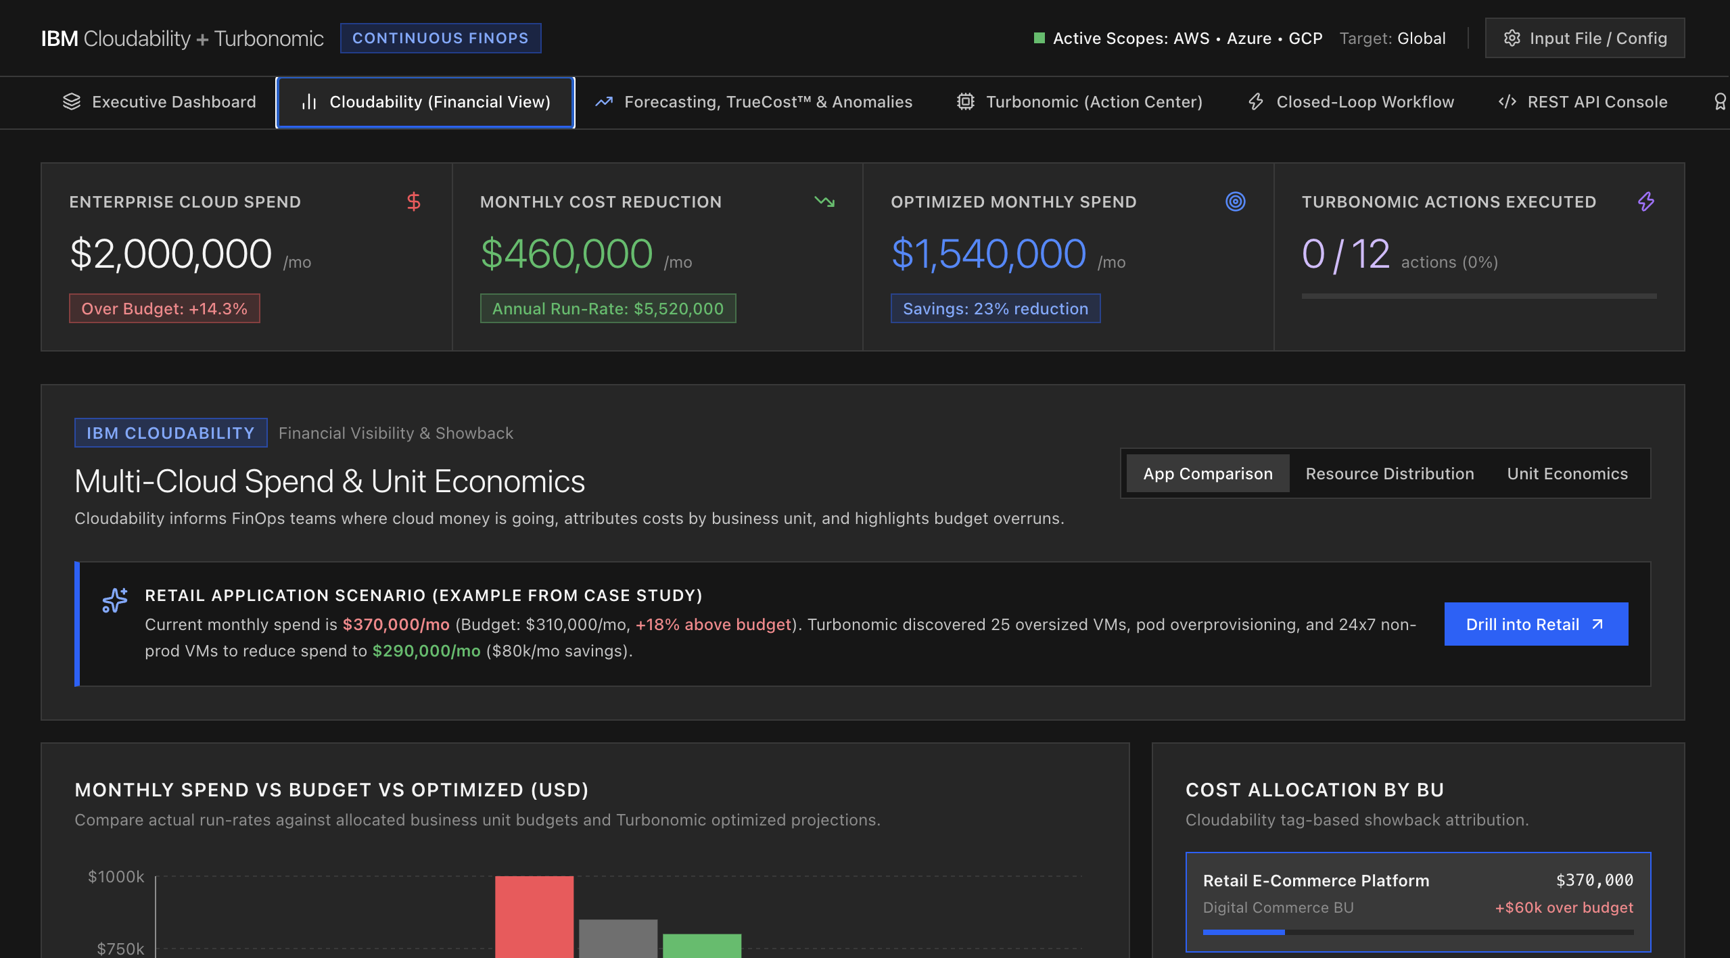
Task: Click the gear icon in Input File / Config
Action: coord(1512,39)
